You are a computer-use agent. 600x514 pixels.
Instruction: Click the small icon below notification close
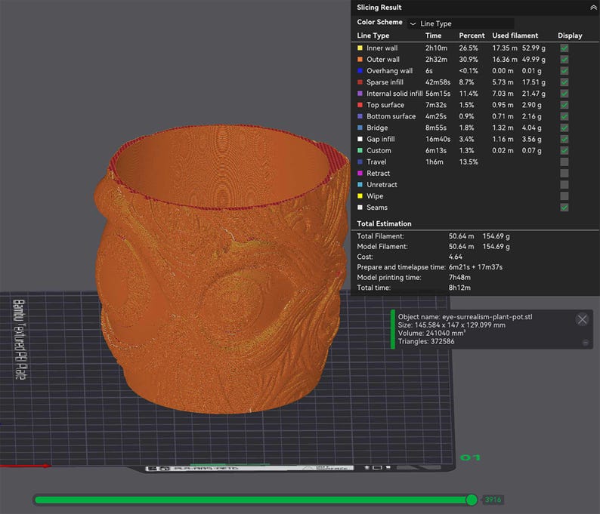click(x=586, y=343)
